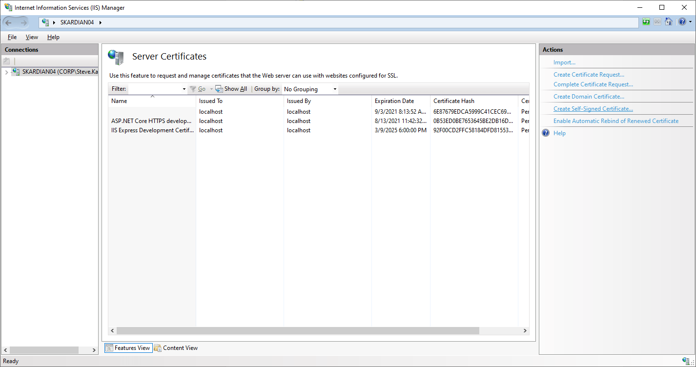Click the Back navigation arrow
Viewport: 696px width, 367px height.
8,22
